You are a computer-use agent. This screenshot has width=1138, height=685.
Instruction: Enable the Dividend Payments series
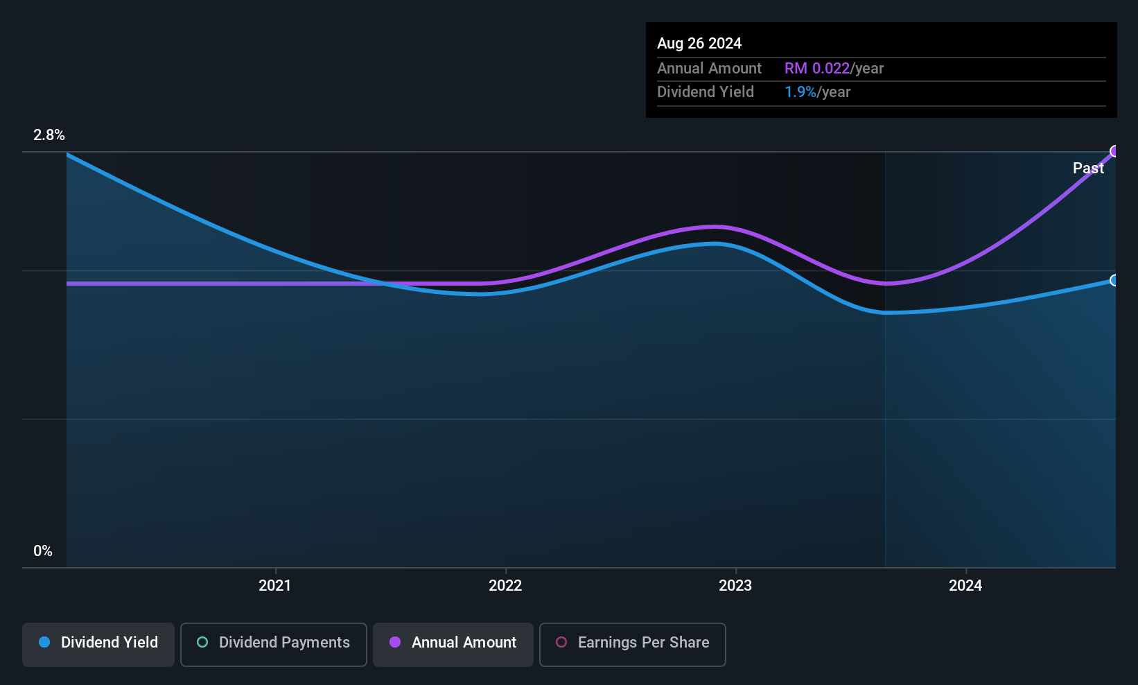pyautogui.click(x=274, y=645)
